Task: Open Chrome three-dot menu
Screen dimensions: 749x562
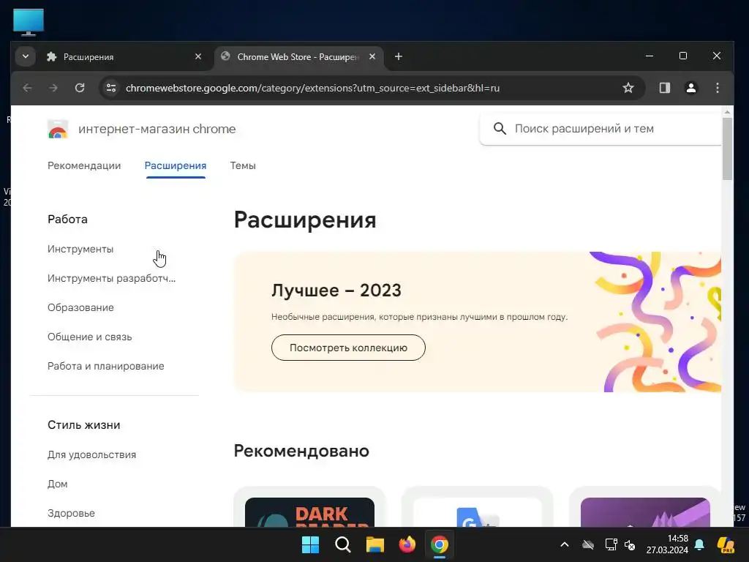Action: click(x=717, y=88)
